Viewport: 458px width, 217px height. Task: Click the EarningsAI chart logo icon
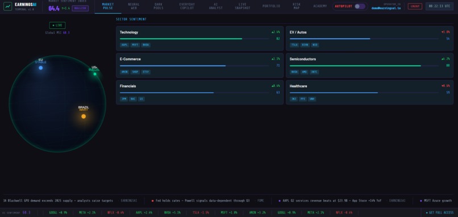[x=8, y=6]
